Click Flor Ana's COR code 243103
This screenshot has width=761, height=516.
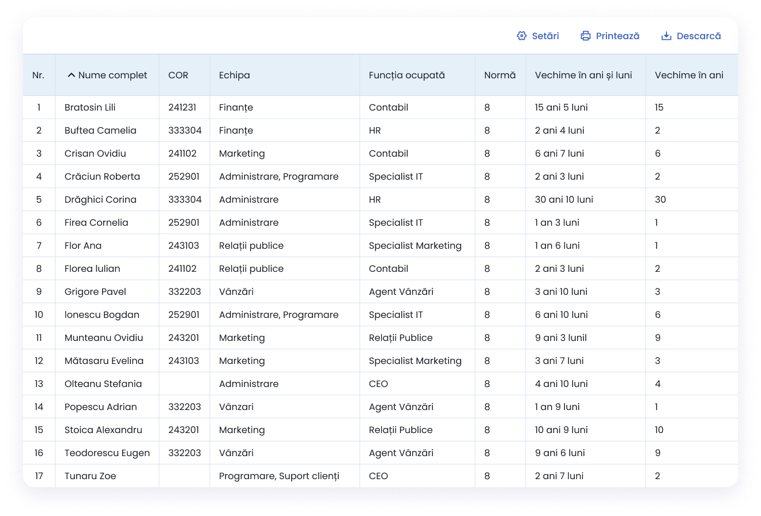pos(184,245)
